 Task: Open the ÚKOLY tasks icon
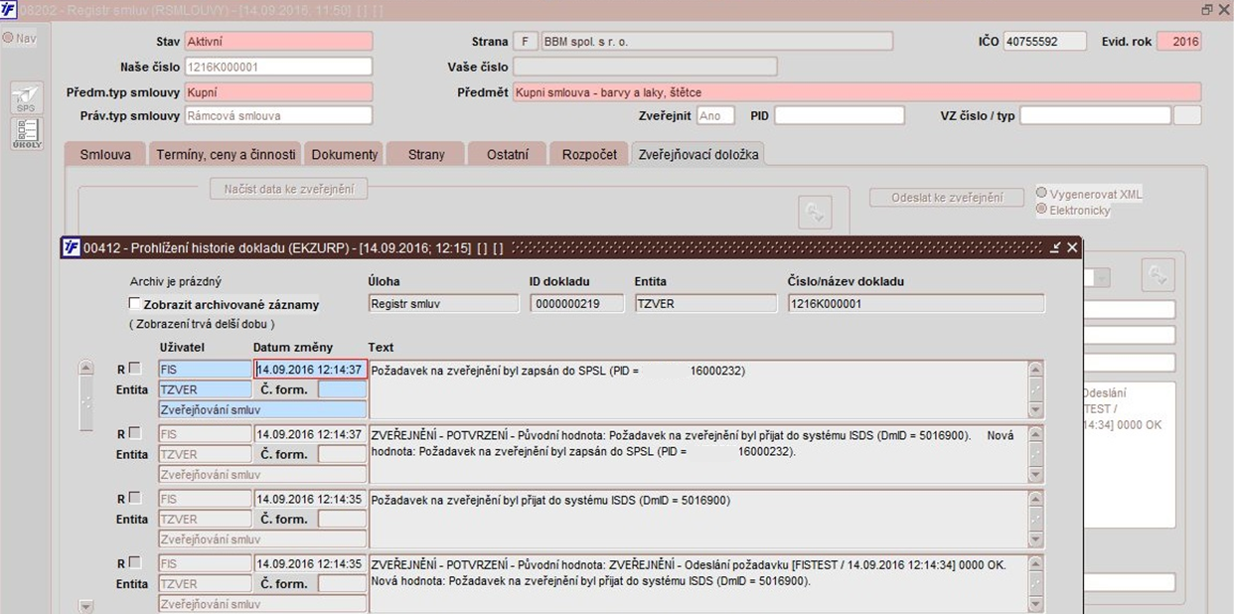[25, 133]
